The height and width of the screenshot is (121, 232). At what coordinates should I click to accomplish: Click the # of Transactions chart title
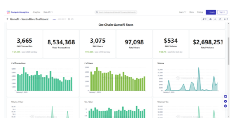point(18,63)
